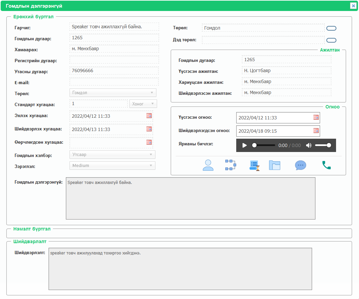
Task: Open calendar for Өөрчлөгдсөн хугацаа
Action: point(149,142)
